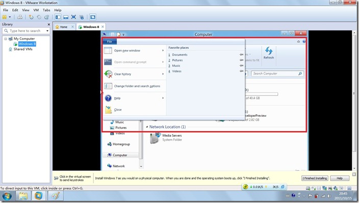Select Computer in the navigation pane
The height and width of the screenshot is (203, 359).
click(x=120, y=155)
